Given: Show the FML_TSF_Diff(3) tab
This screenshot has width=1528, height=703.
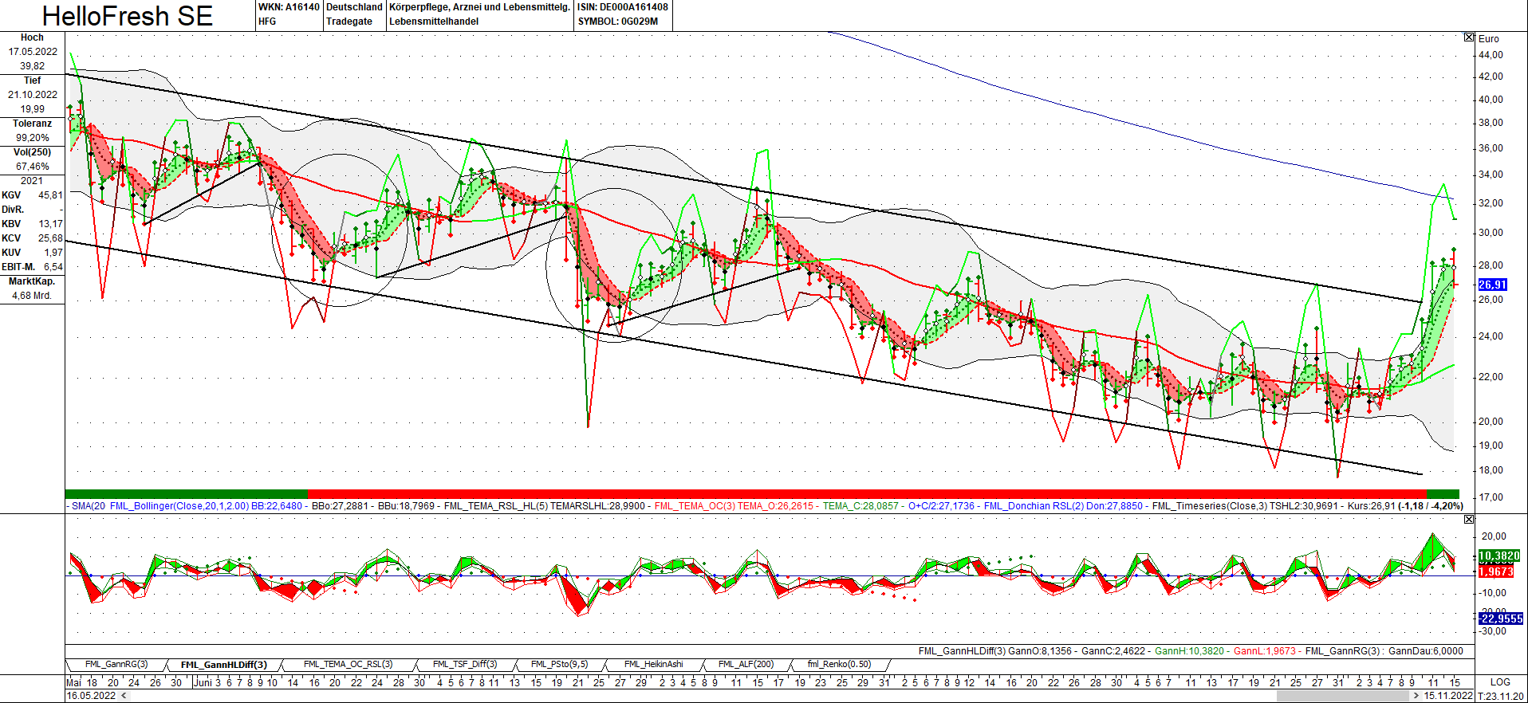Looking at the screenshot, I should point(465,665).
